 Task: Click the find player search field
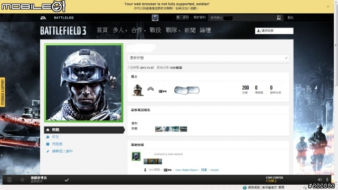tap(274, 31)
